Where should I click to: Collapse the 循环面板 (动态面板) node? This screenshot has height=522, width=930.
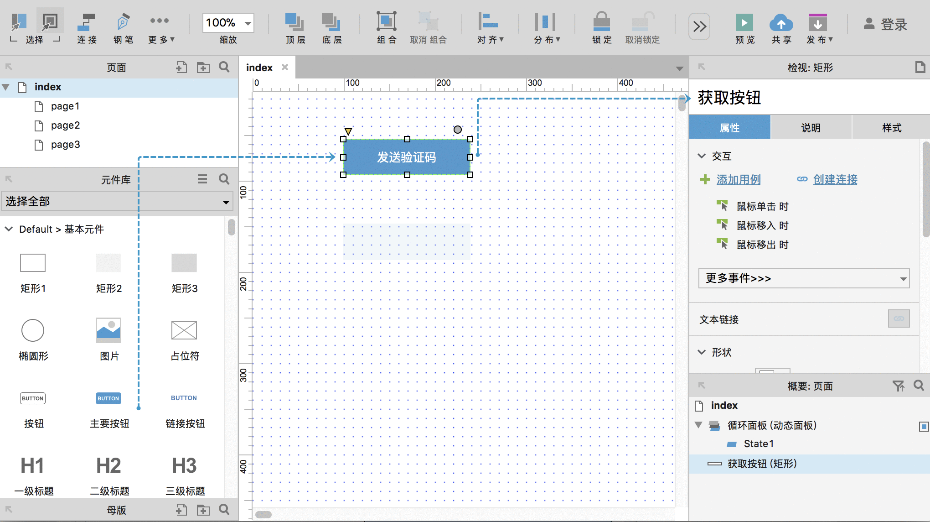click(698, 425)
